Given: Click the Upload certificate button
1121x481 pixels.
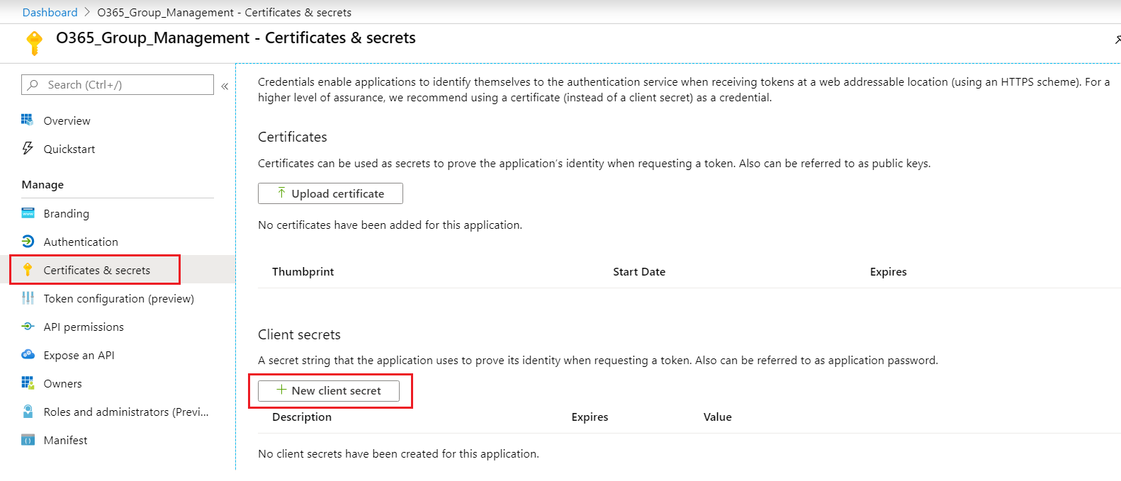Looking at the screenshot, I should click(x=330, y=193).
